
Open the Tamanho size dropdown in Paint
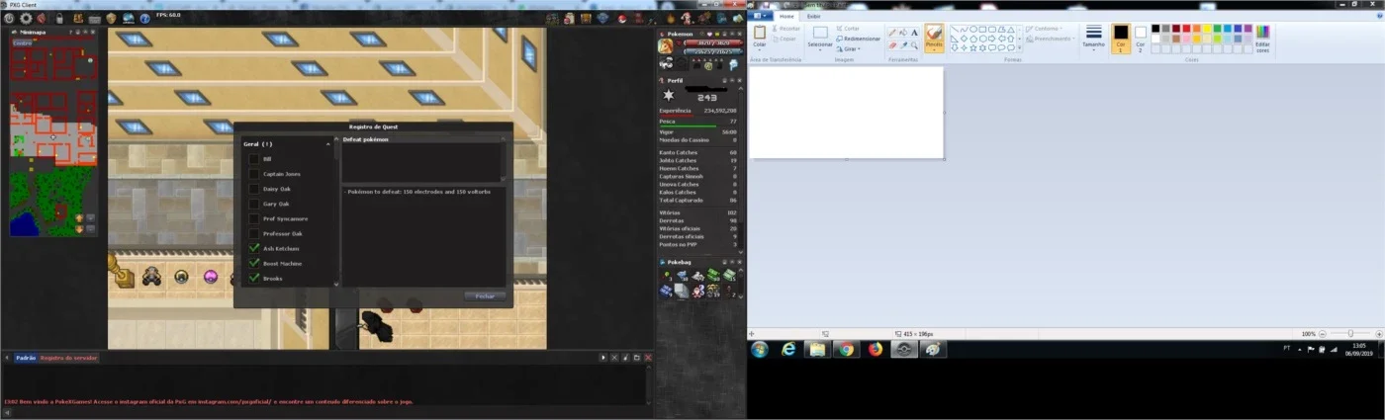pos(1094,37)
